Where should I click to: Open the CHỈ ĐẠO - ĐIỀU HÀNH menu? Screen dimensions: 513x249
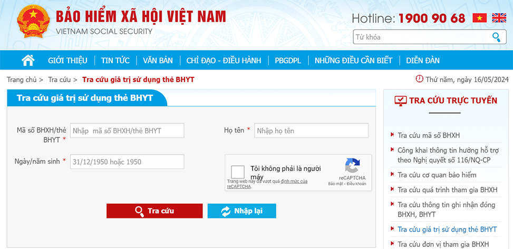(x=224, y=61)
